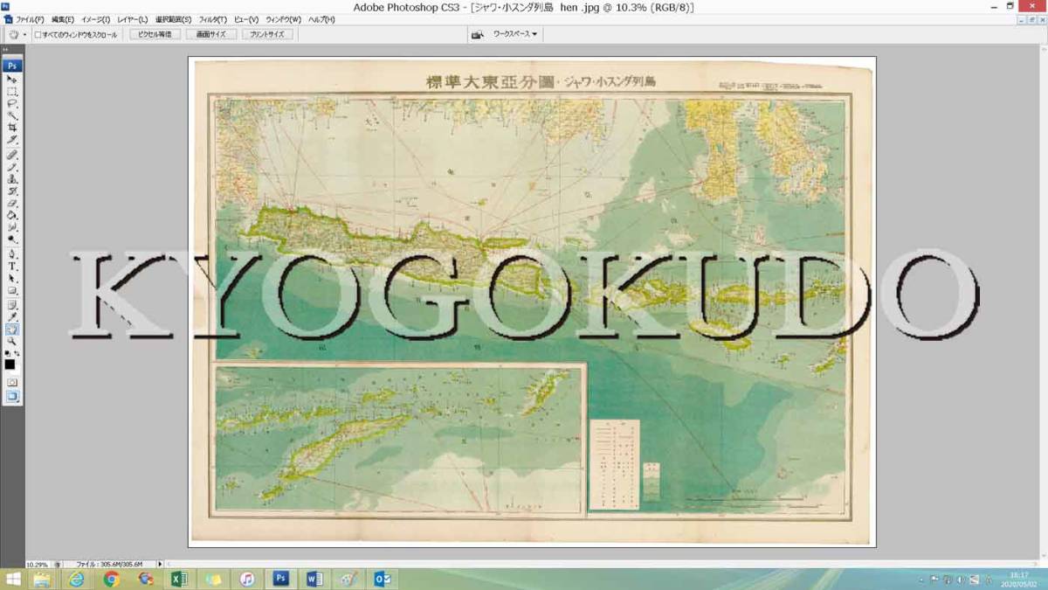Open the ワークスペース dropdown
This screenshot has height=590, width=1048.
coord(515,35)
